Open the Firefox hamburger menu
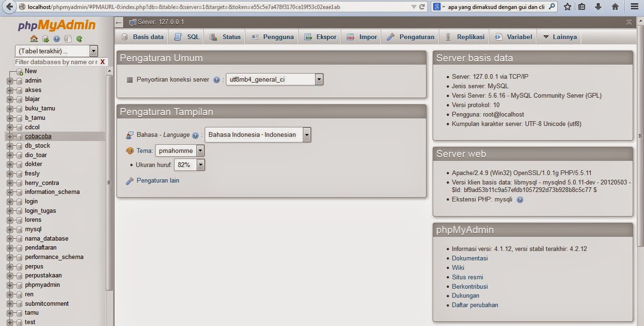The height and width of the screenshot is (326, 644). tap(635, 7)
